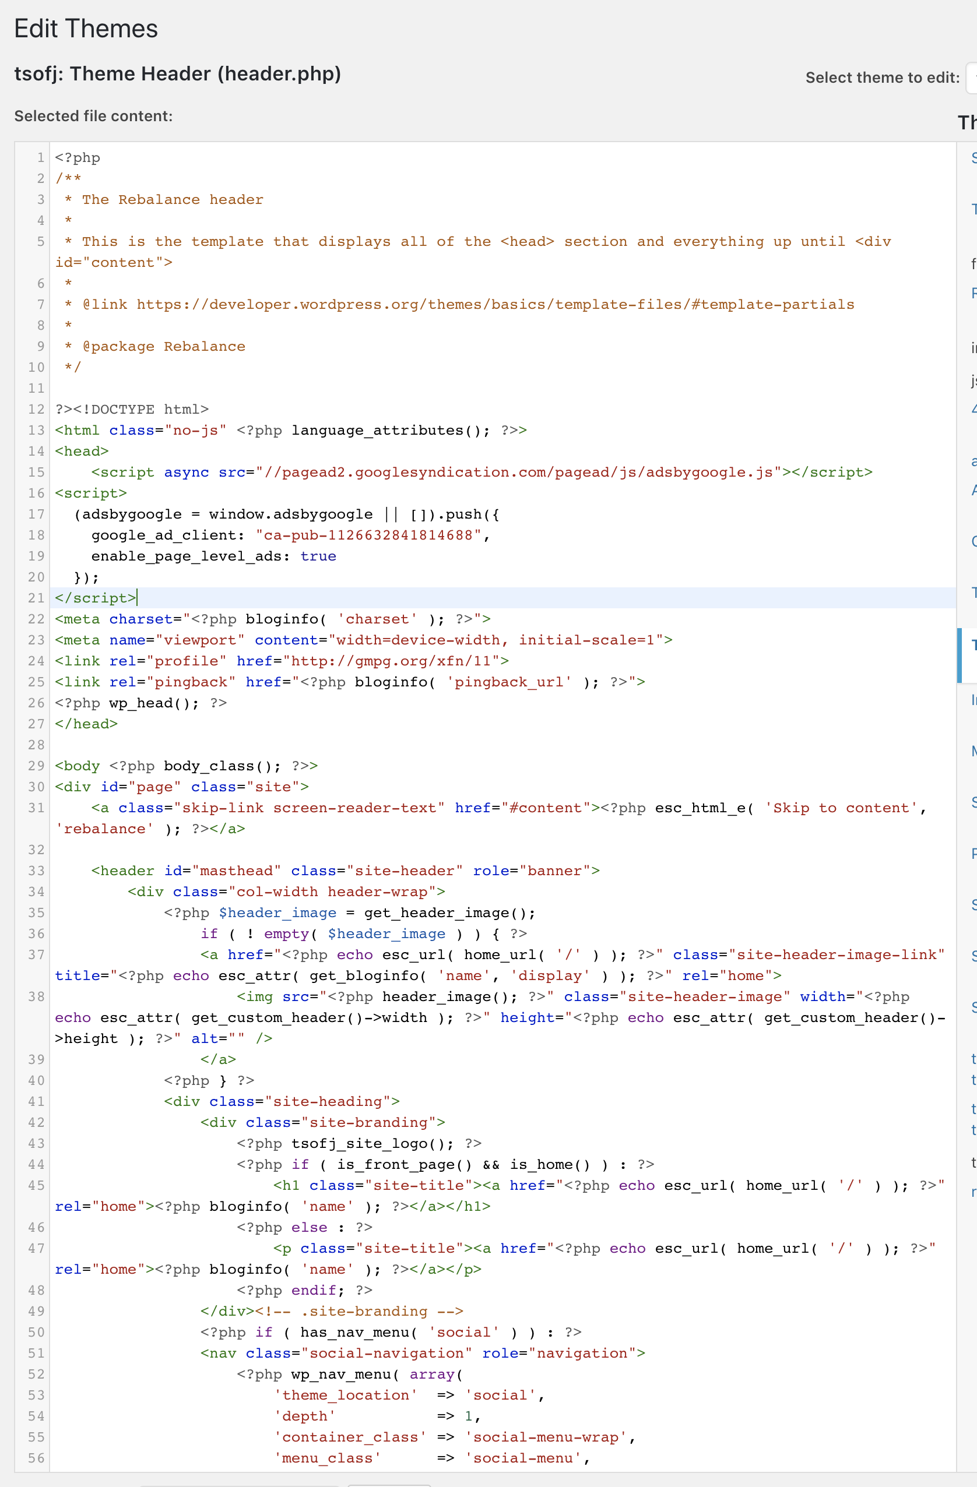The image size is (977, 1487).
Task: Click gutter line number 11
Action: (36, 388)
